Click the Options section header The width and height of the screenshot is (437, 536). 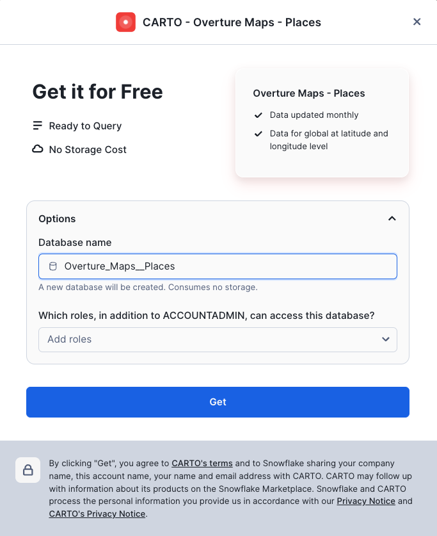tap(58, 218)
